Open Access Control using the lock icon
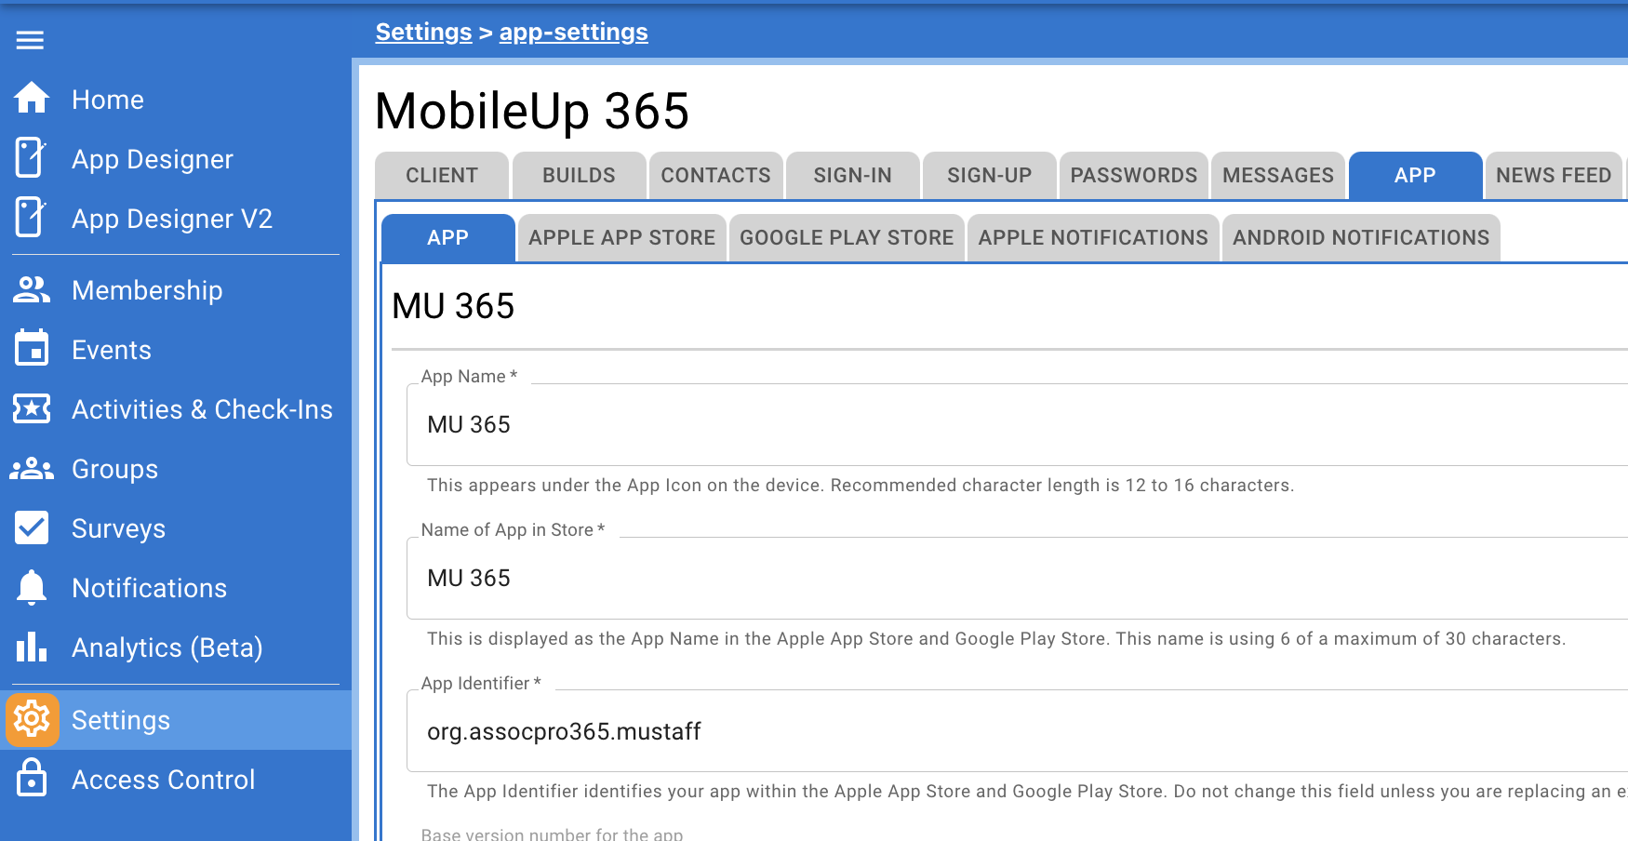 (31, 779)
